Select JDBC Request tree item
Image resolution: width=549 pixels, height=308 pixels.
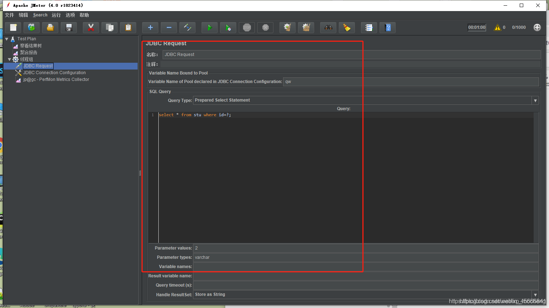(38, 66)
